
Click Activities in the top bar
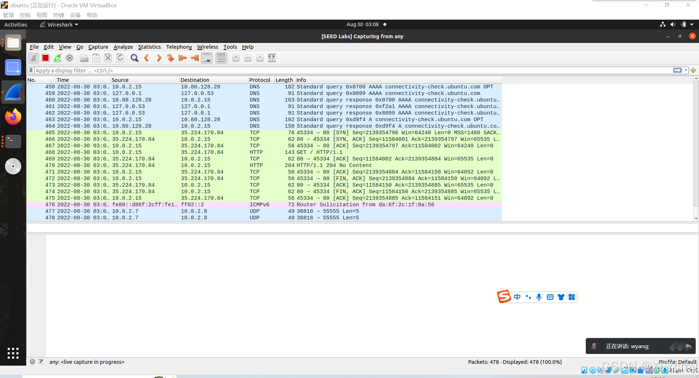pyautogui.click(x=16, y=24)
